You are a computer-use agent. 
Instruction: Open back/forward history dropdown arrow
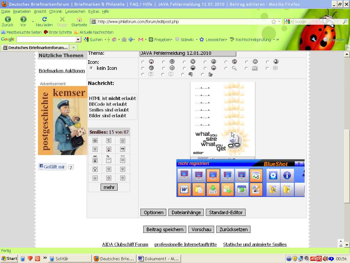(x=33, y=22)
